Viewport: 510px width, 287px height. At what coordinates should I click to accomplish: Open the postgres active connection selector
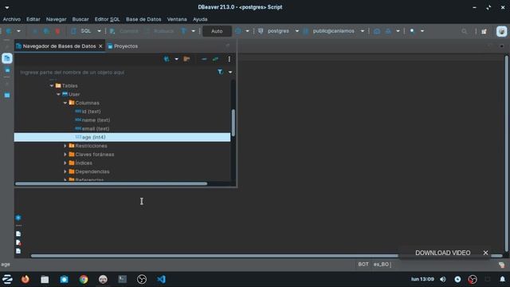278,31
